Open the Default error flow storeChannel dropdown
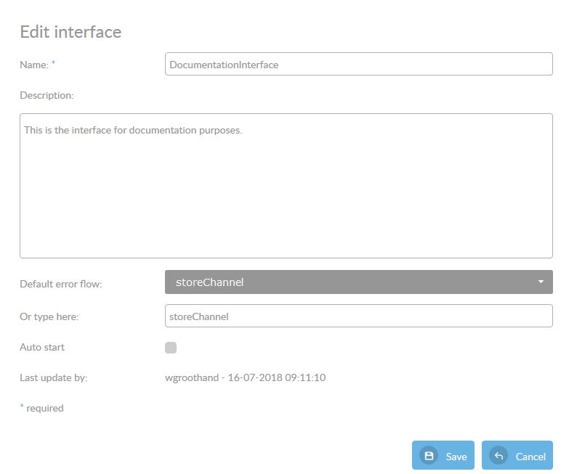The height and width of the screenshot is (474, 569). pos(358,282)
